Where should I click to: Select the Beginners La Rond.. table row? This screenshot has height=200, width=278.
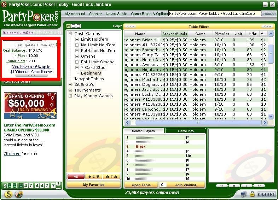(x=196, y=109)
